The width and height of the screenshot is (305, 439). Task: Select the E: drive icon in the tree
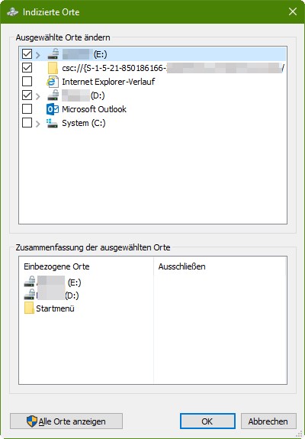coord(53,54)
